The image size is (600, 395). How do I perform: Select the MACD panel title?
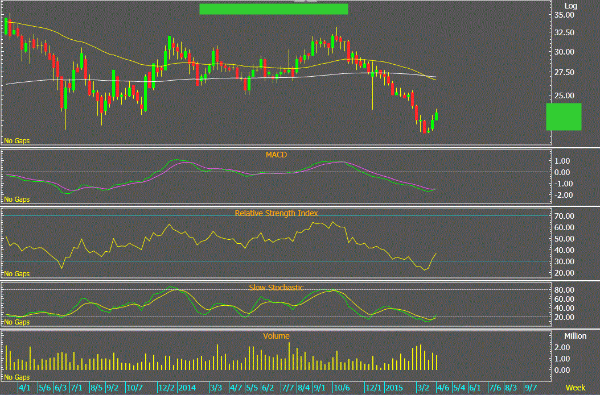276,155
